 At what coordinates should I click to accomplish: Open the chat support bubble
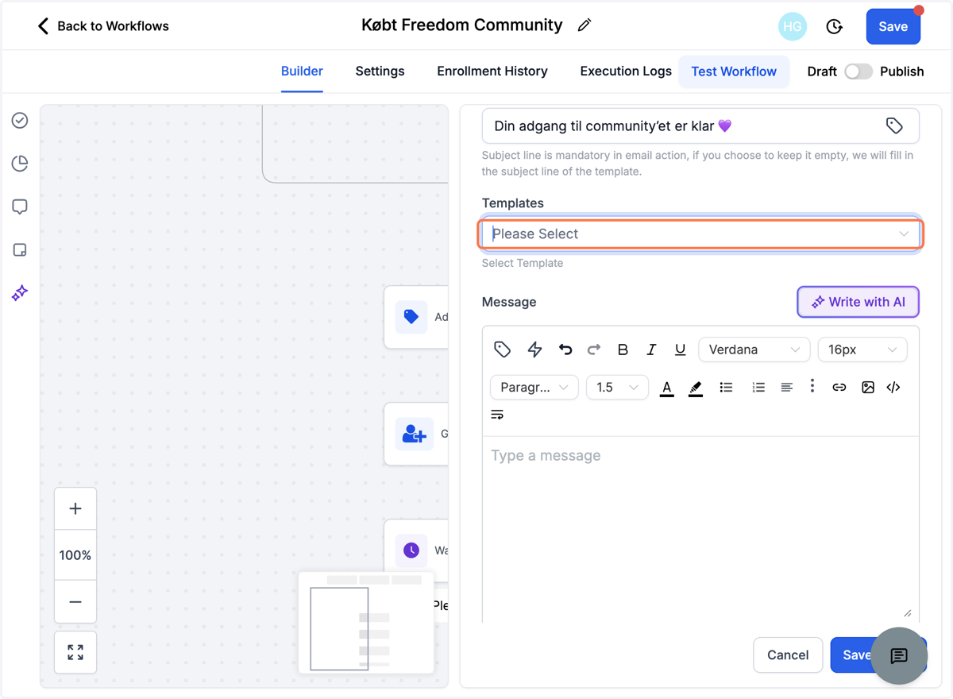pyautogui.click(x=899, y=655)
